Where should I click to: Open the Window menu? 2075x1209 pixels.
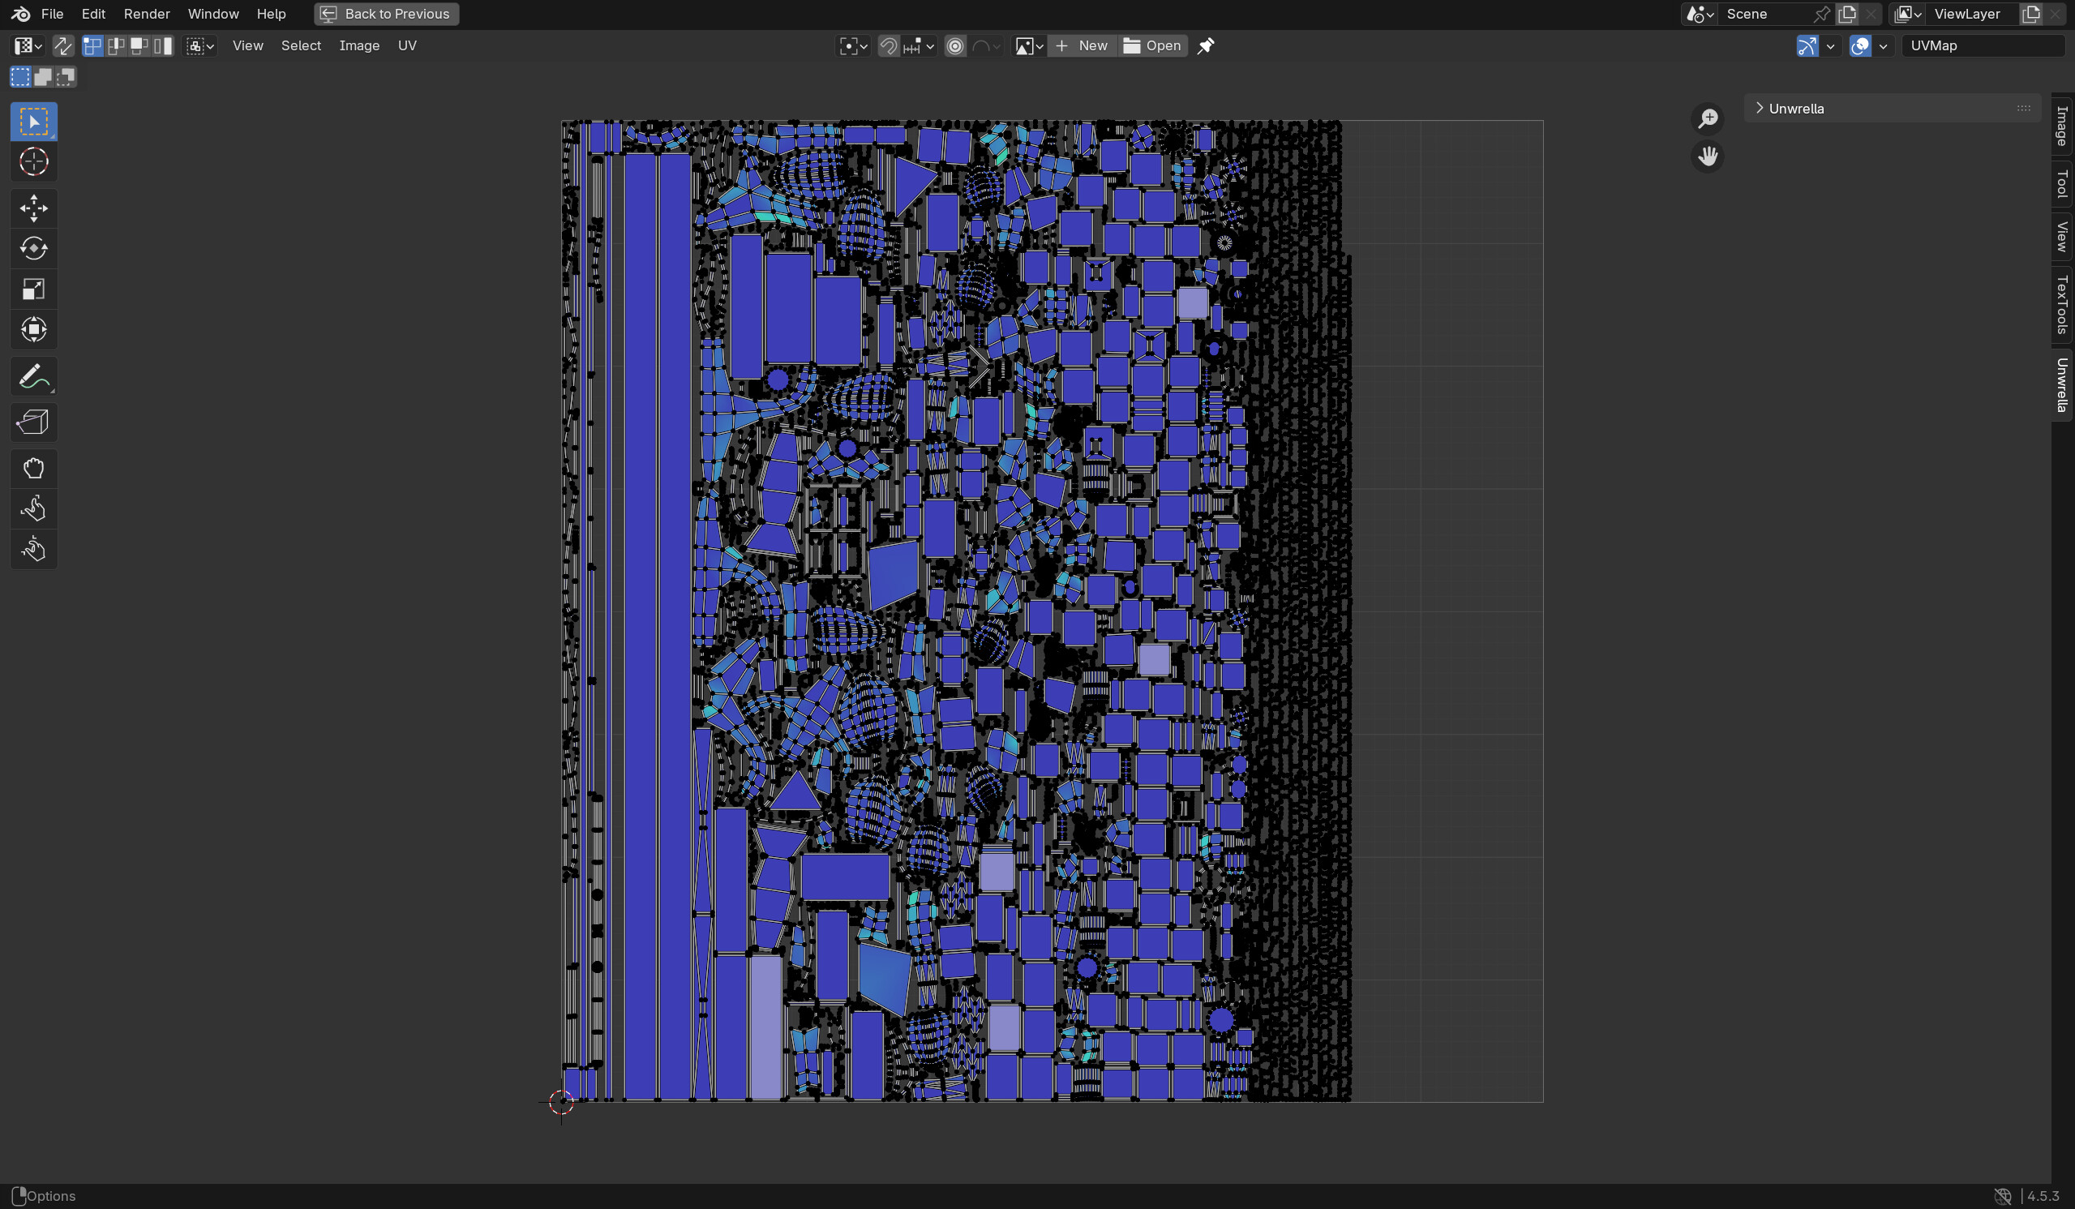(x=213, y=14)
